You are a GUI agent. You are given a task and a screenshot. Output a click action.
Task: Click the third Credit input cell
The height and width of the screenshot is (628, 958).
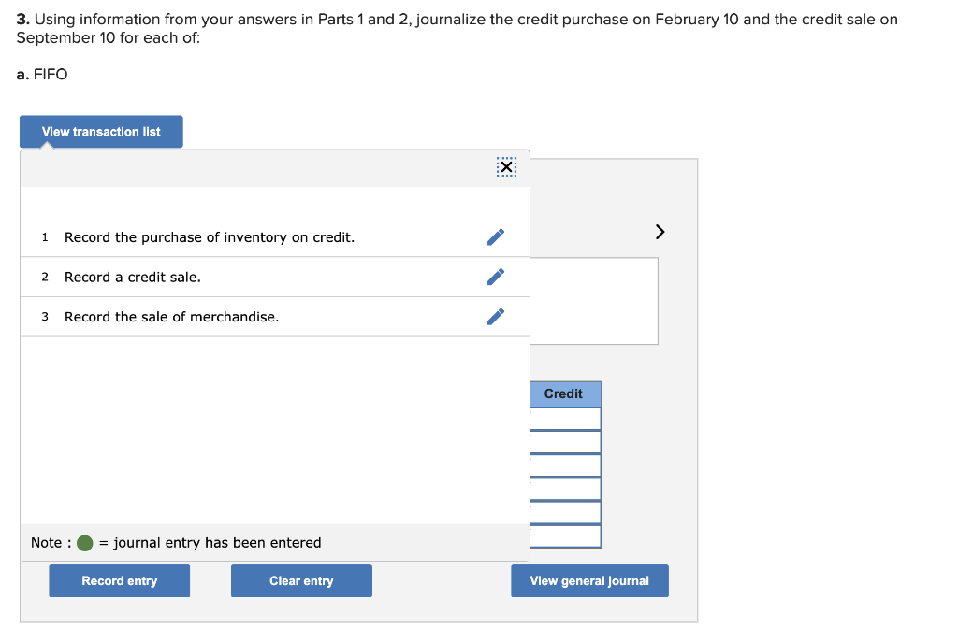565,465
